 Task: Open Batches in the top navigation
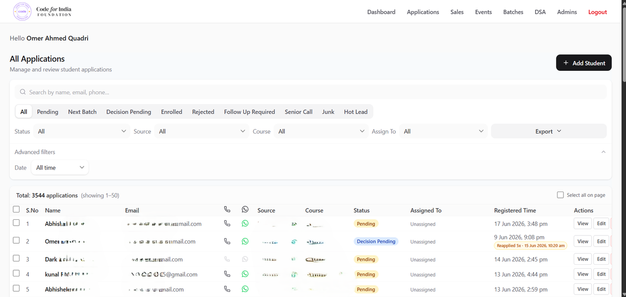tap(513, 12)
